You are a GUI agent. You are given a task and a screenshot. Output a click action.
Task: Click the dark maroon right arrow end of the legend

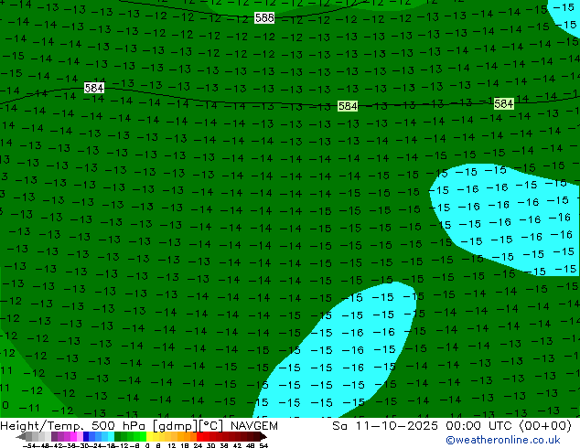click(263, 436)
